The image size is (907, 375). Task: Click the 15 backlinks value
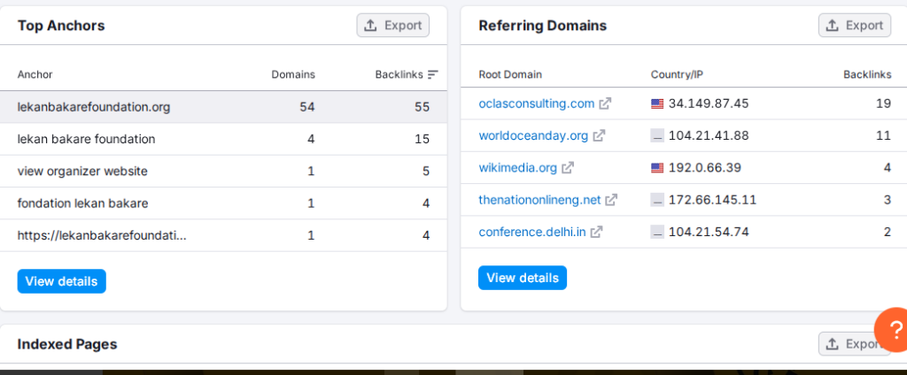click(x=422, y=139)
